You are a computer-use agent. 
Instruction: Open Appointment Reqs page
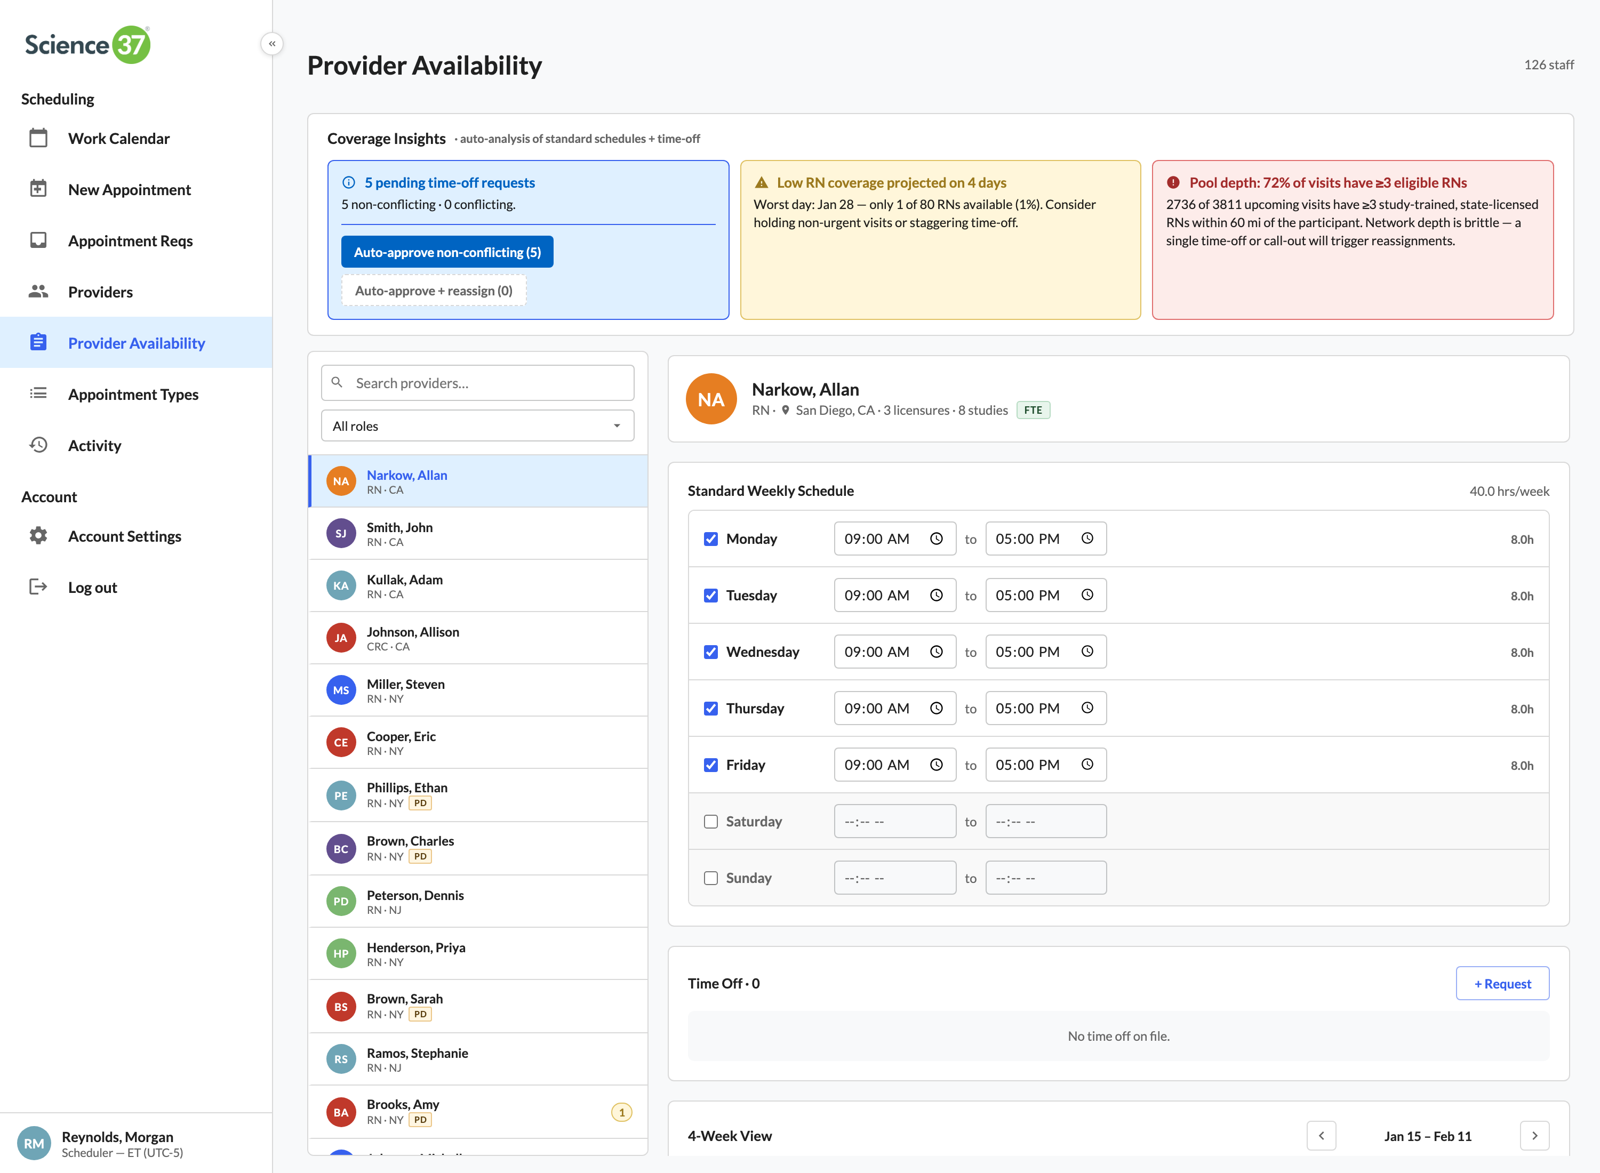(x=137, y=240)
